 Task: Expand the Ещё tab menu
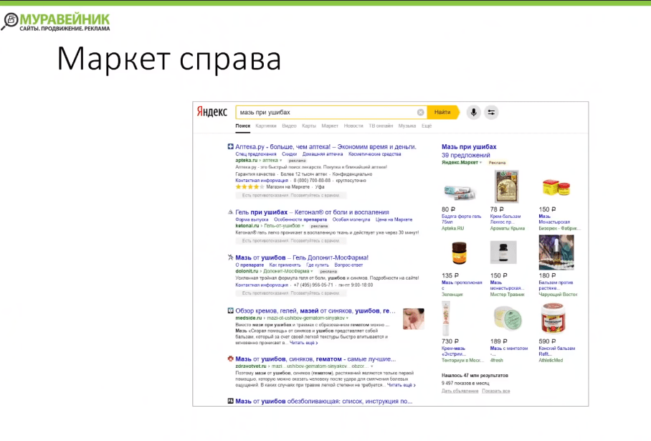[x=427, y=125]
